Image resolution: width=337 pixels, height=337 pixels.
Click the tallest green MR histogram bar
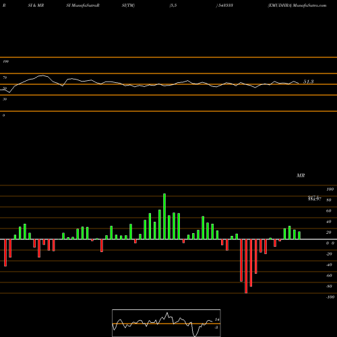click(164, 216)
